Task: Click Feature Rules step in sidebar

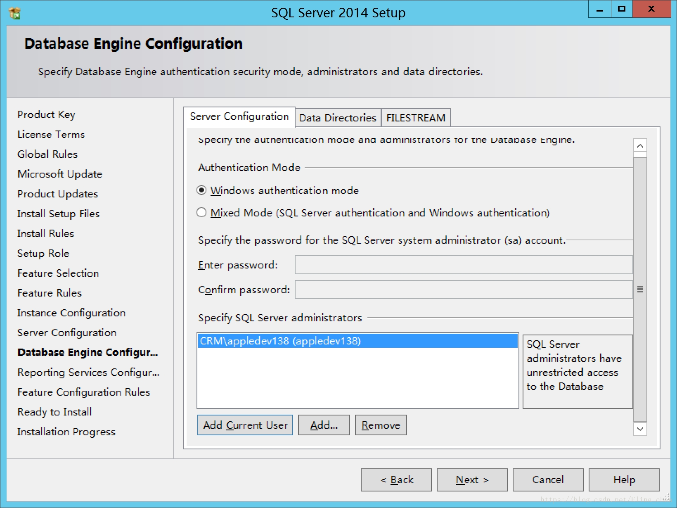Action: tap(50, 293)
